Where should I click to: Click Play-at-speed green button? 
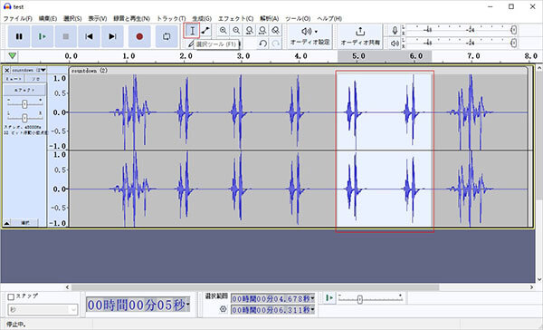[329, 298]
